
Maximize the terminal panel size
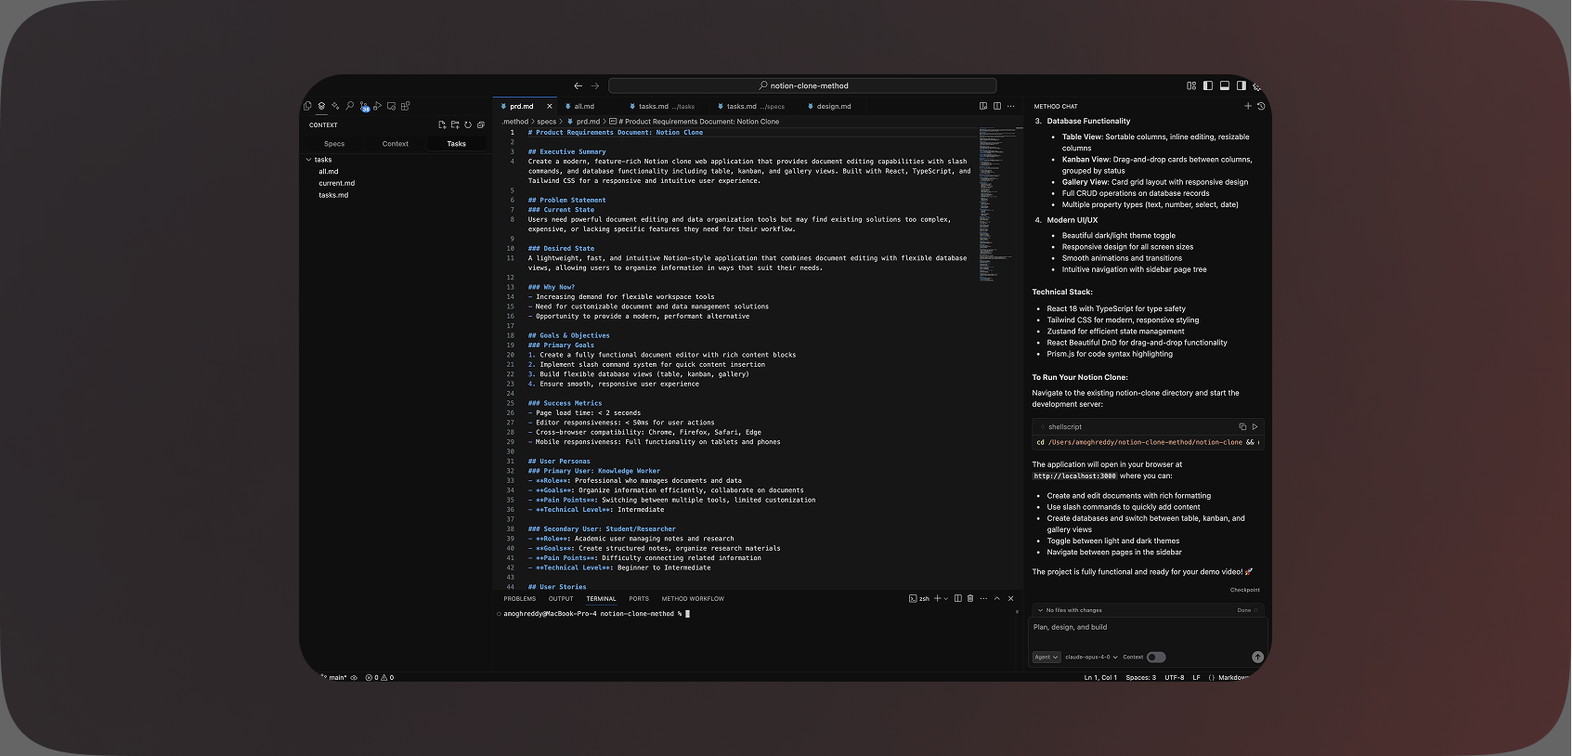[x=997, y=598]
